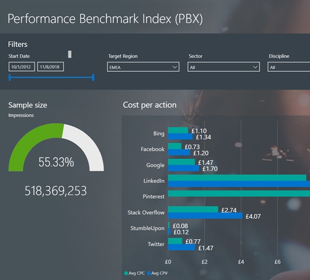
Task: Click the £1.70 Google data label
Action: click(x=210, y=169)
